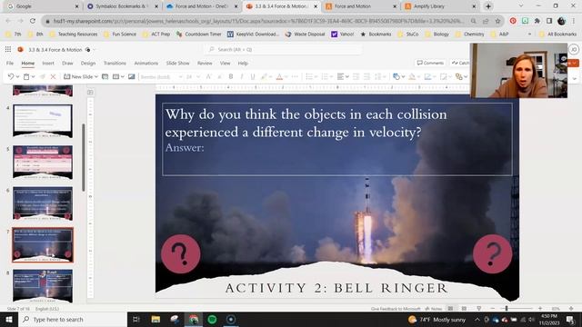Select slide 8 thumbnail
This screenshot has width=582, height=327.
(x=43, y=285)
